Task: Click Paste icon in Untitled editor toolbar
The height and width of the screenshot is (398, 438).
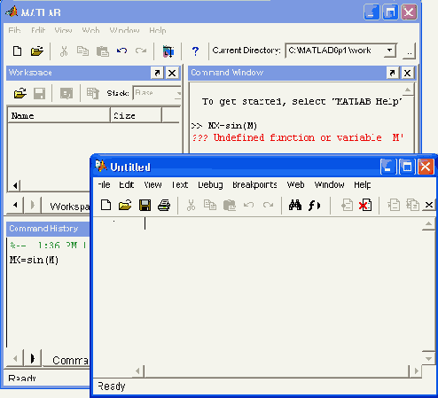Action: point(230,206)
